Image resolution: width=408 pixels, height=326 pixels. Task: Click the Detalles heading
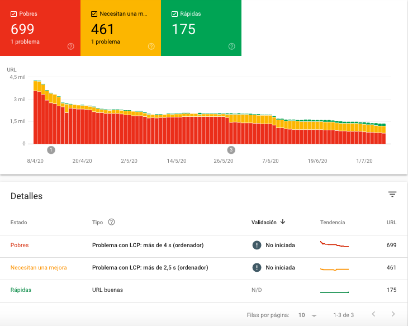26,196
